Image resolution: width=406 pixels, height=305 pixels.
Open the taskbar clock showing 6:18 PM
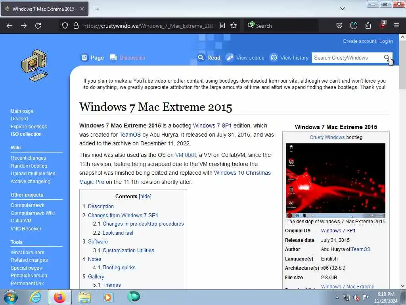coord(385,297)
